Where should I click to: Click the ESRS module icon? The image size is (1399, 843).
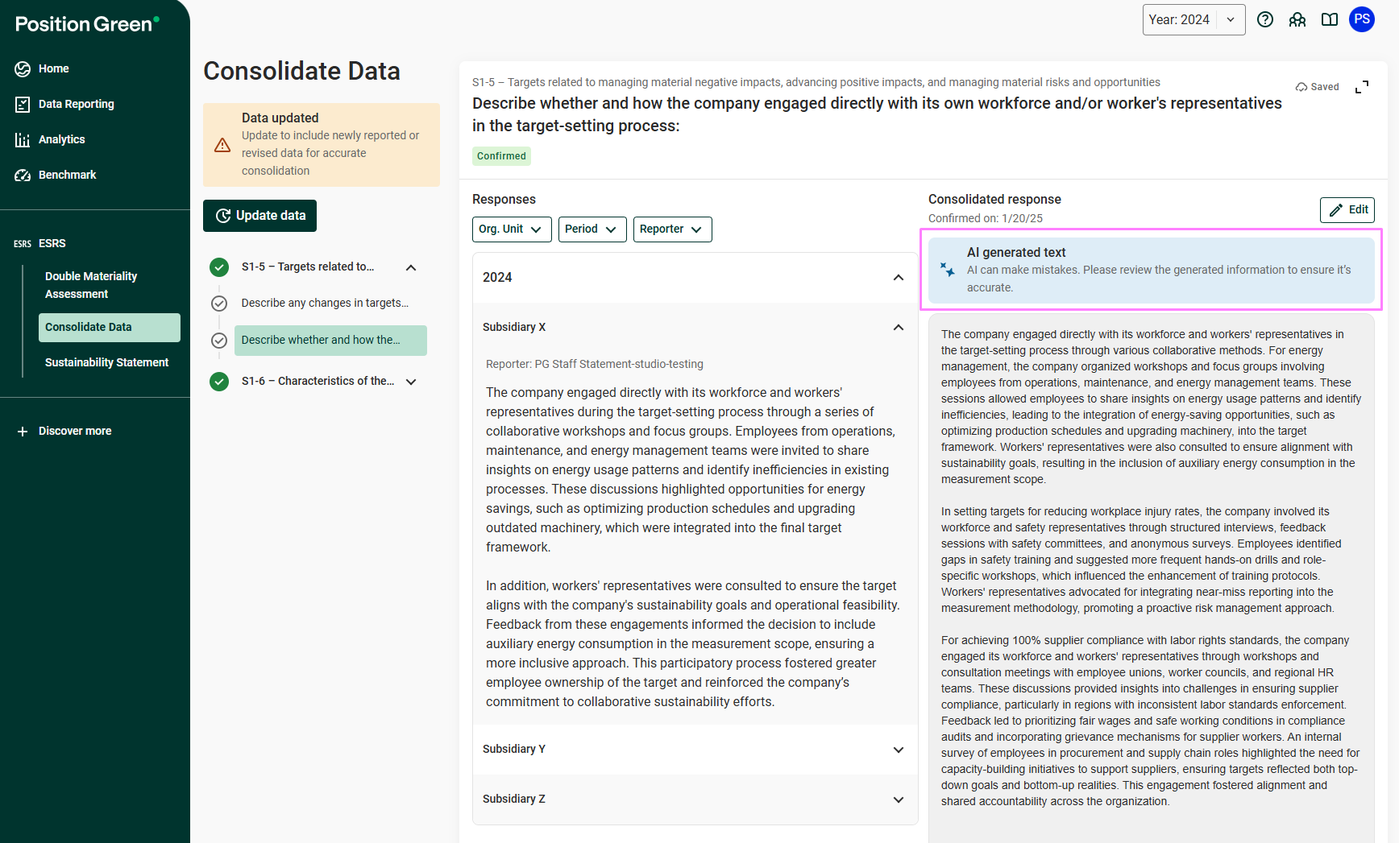(23, 244)
